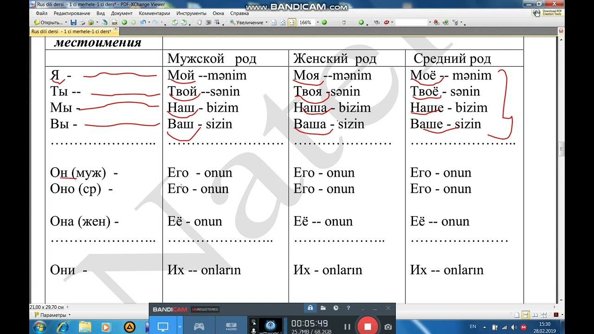594x334 pixels.
Task: Open the Bandicam scheduled recording clock icon
Action: (x=336, y=308)
